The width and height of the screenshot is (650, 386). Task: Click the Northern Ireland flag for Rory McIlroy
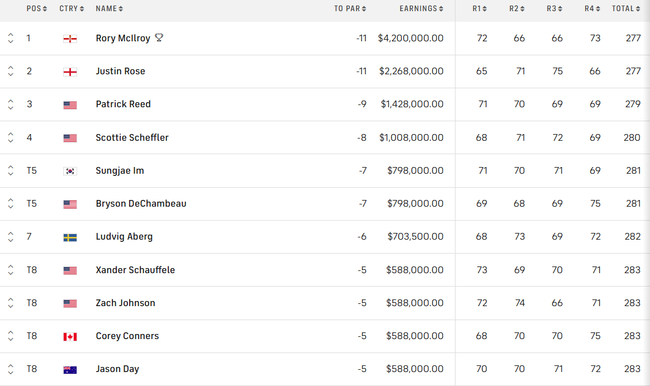click(70, 39)
